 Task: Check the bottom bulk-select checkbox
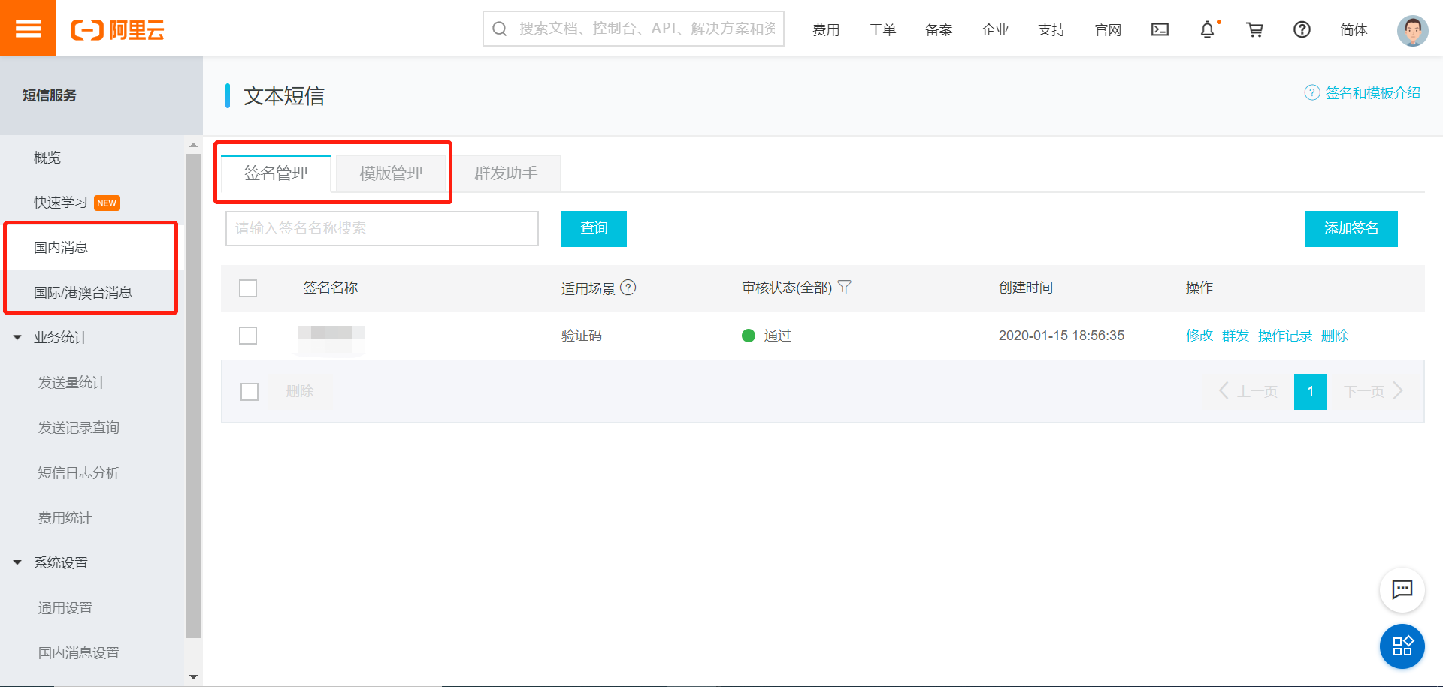point(250,391)
